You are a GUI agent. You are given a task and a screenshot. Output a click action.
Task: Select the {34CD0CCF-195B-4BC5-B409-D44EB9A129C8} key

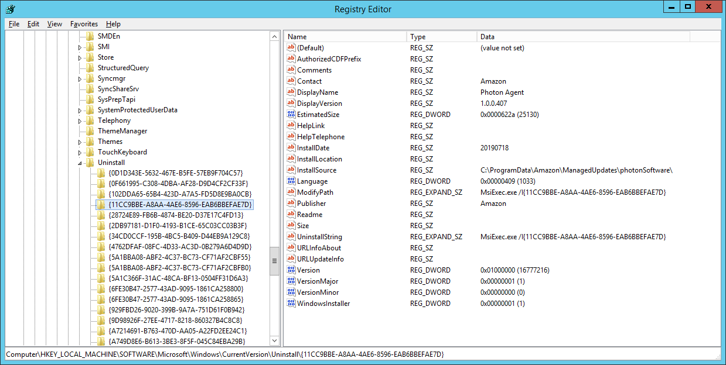pyautogui.click(x=179, y=236)
